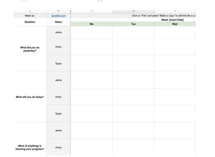Select column A header
The width and height of the screenshot is (215, 157).
click(x=30, y=11)
